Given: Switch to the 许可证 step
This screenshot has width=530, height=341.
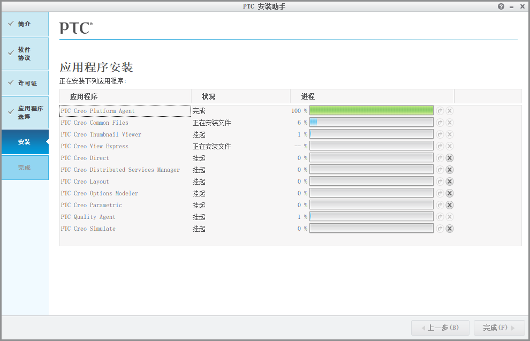Looking at the screenshot, I should pos(25,83).
